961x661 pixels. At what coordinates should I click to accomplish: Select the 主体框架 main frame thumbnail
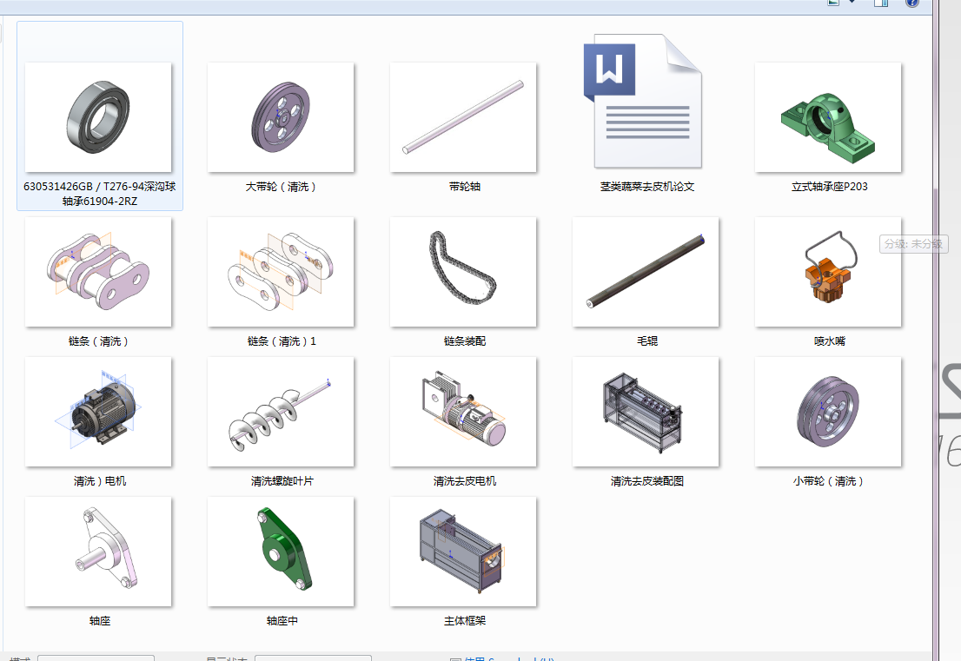pyautogui.click(x=463, y=552)
